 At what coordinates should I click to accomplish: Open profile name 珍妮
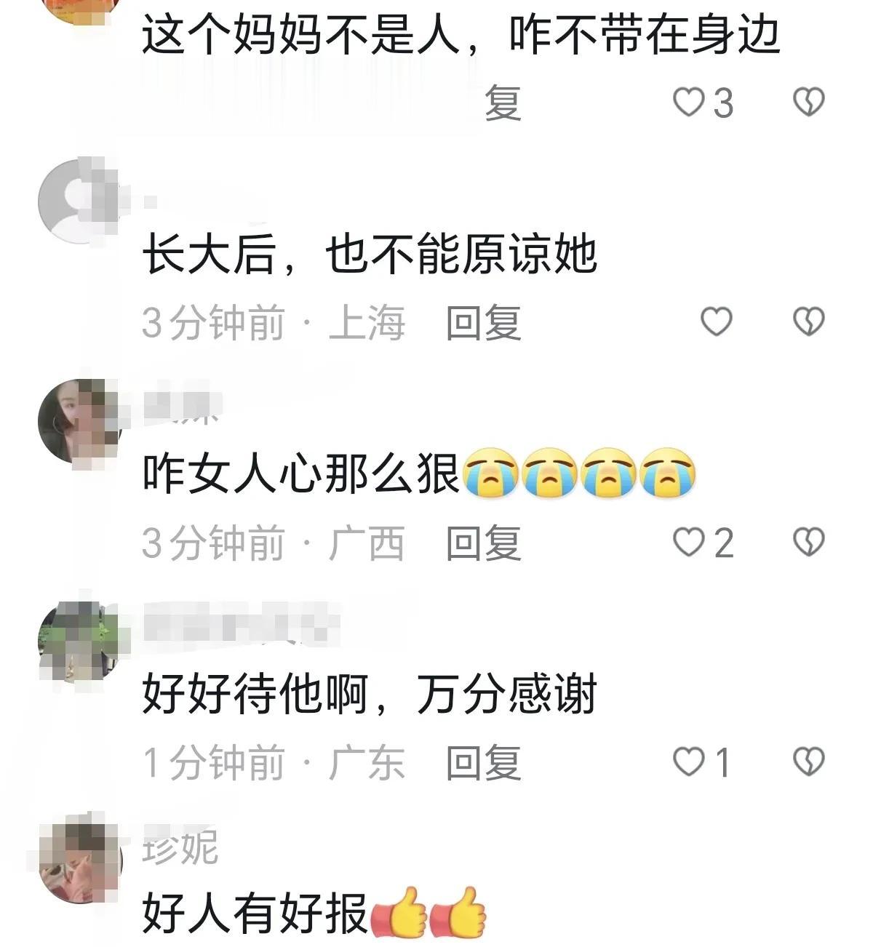click(x=180, y=847)
